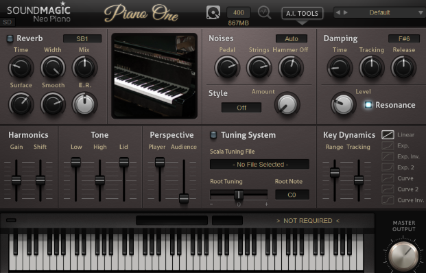
Task: Click the Root Tuning slider handle
Action: coord(239,195)
